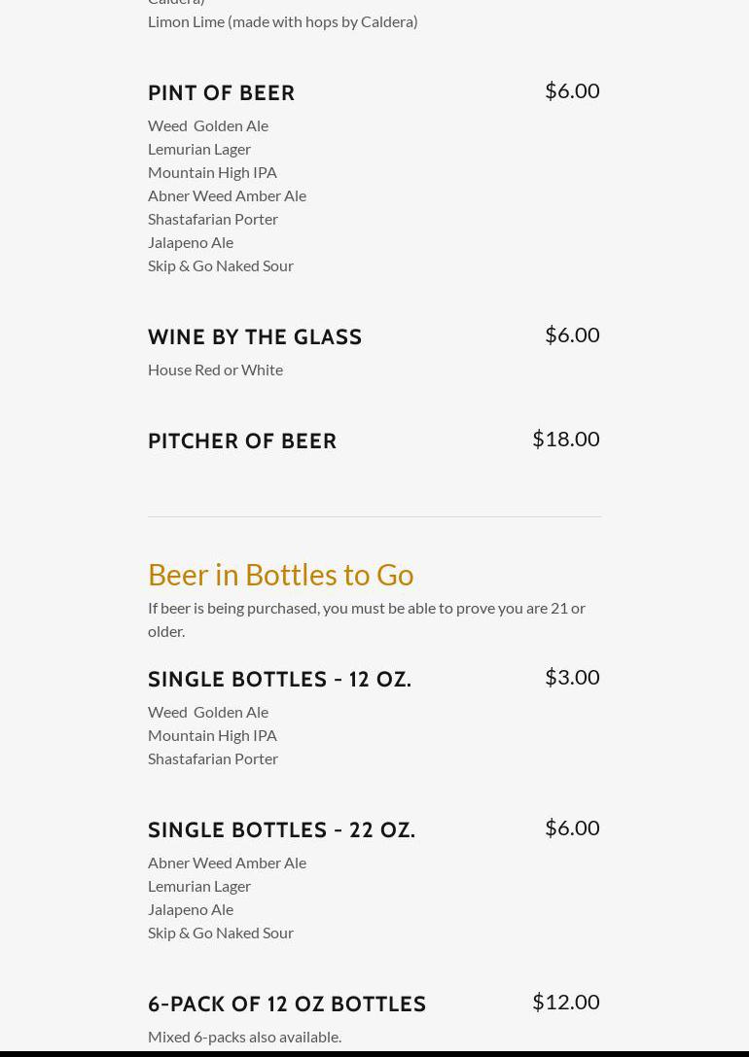Click the Pitcher of Beer heading

pyautogui.click(x=242, y=440)
